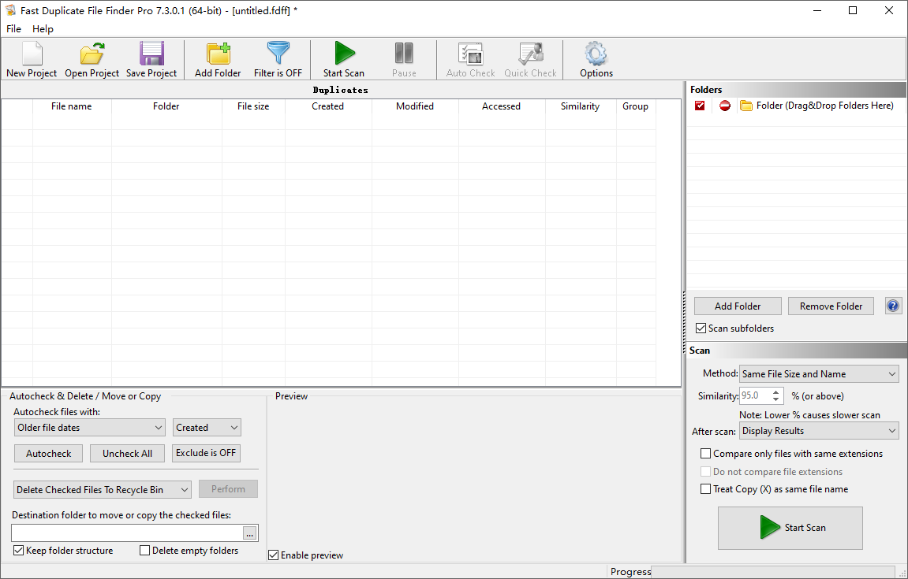908x579 pixels.
Task: Click the large Start Scan button in the Scan panel
Action: (x=790, y=528)
